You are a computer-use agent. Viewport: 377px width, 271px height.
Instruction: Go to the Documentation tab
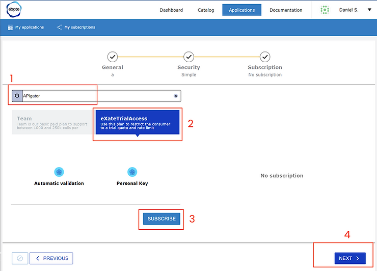(286, 10)
